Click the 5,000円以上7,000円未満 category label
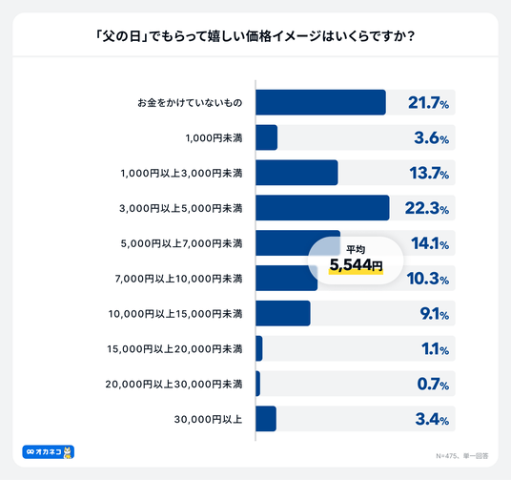 pyautogui.click(x=181, y=243)
